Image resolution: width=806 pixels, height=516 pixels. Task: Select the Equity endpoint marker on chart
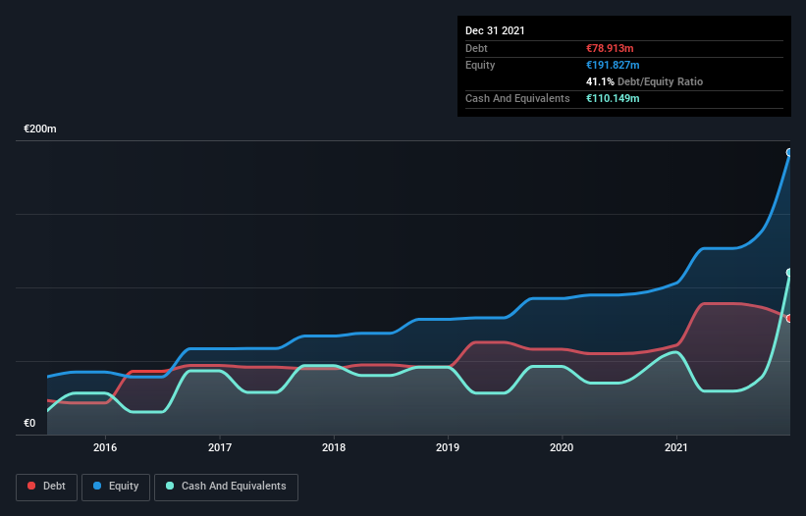789,152
